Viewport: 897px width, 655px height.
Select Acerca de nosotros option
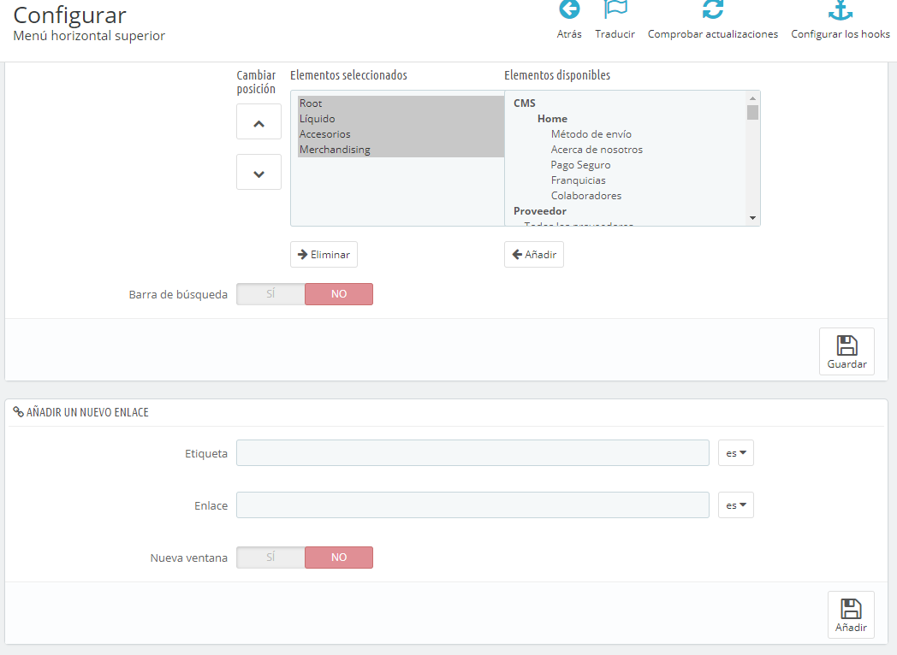597,150
